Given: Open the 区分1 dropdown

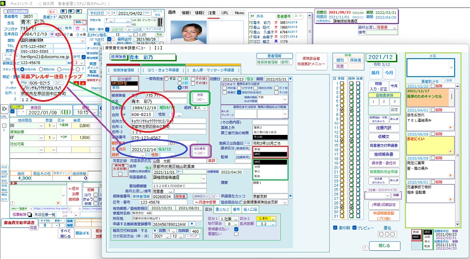Looking at the screenshot, I should [236, 219].
